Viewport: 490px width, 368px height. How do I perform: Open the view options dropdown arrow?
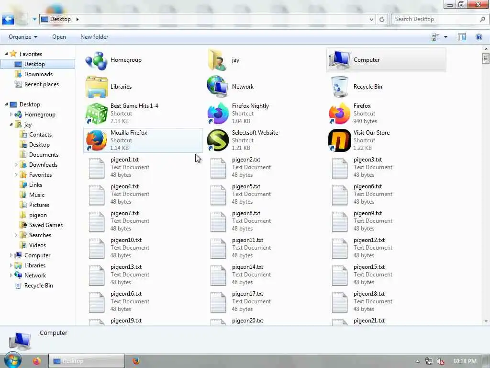tap(445, 37)
